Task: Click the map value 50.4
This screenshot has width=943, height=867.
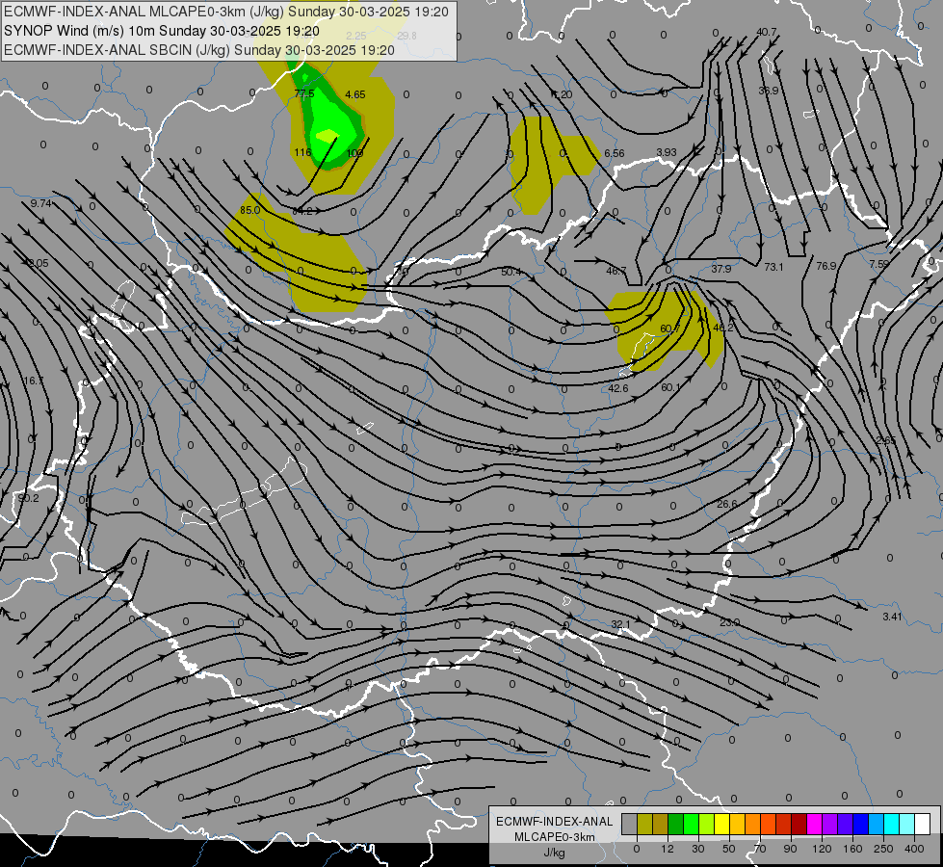Action: click(x=511, y=272)
